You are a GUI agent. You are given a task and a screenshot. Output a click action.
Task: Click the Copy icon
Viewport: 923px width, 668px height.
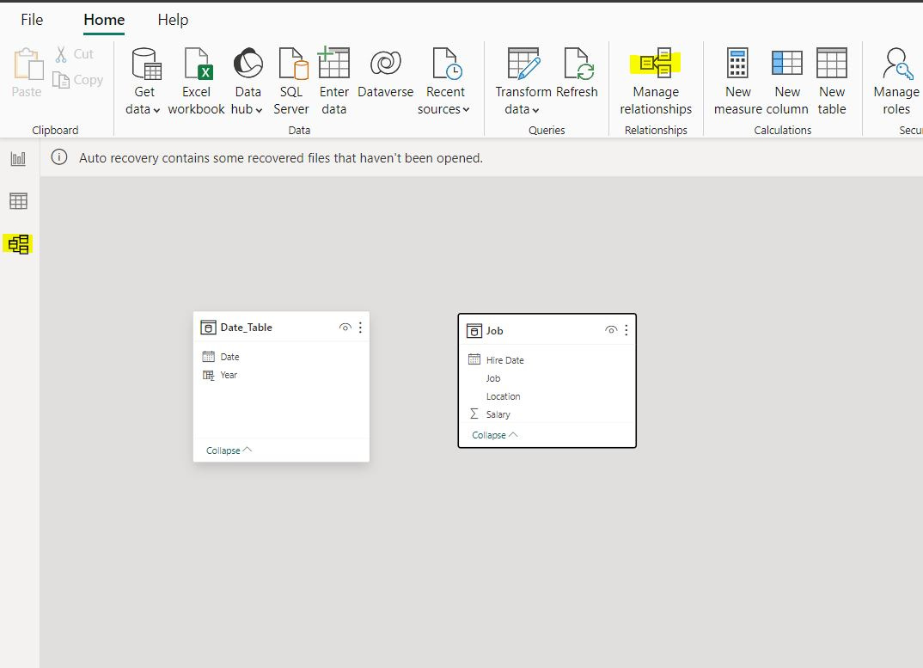point(61,79)
